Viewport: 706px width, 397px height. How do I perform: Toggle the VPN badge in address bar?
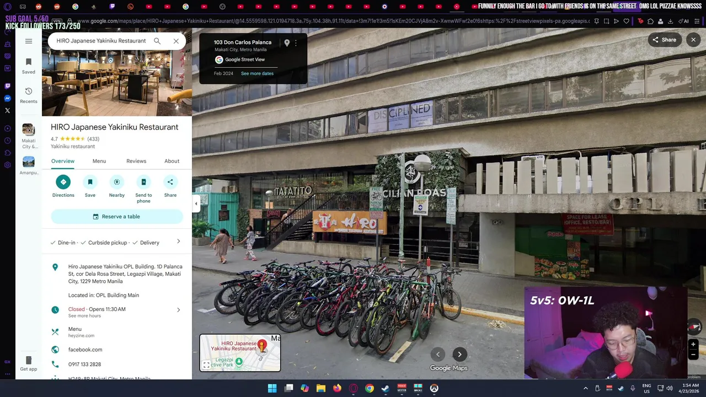pyautogui.click(x=58, y=21)
